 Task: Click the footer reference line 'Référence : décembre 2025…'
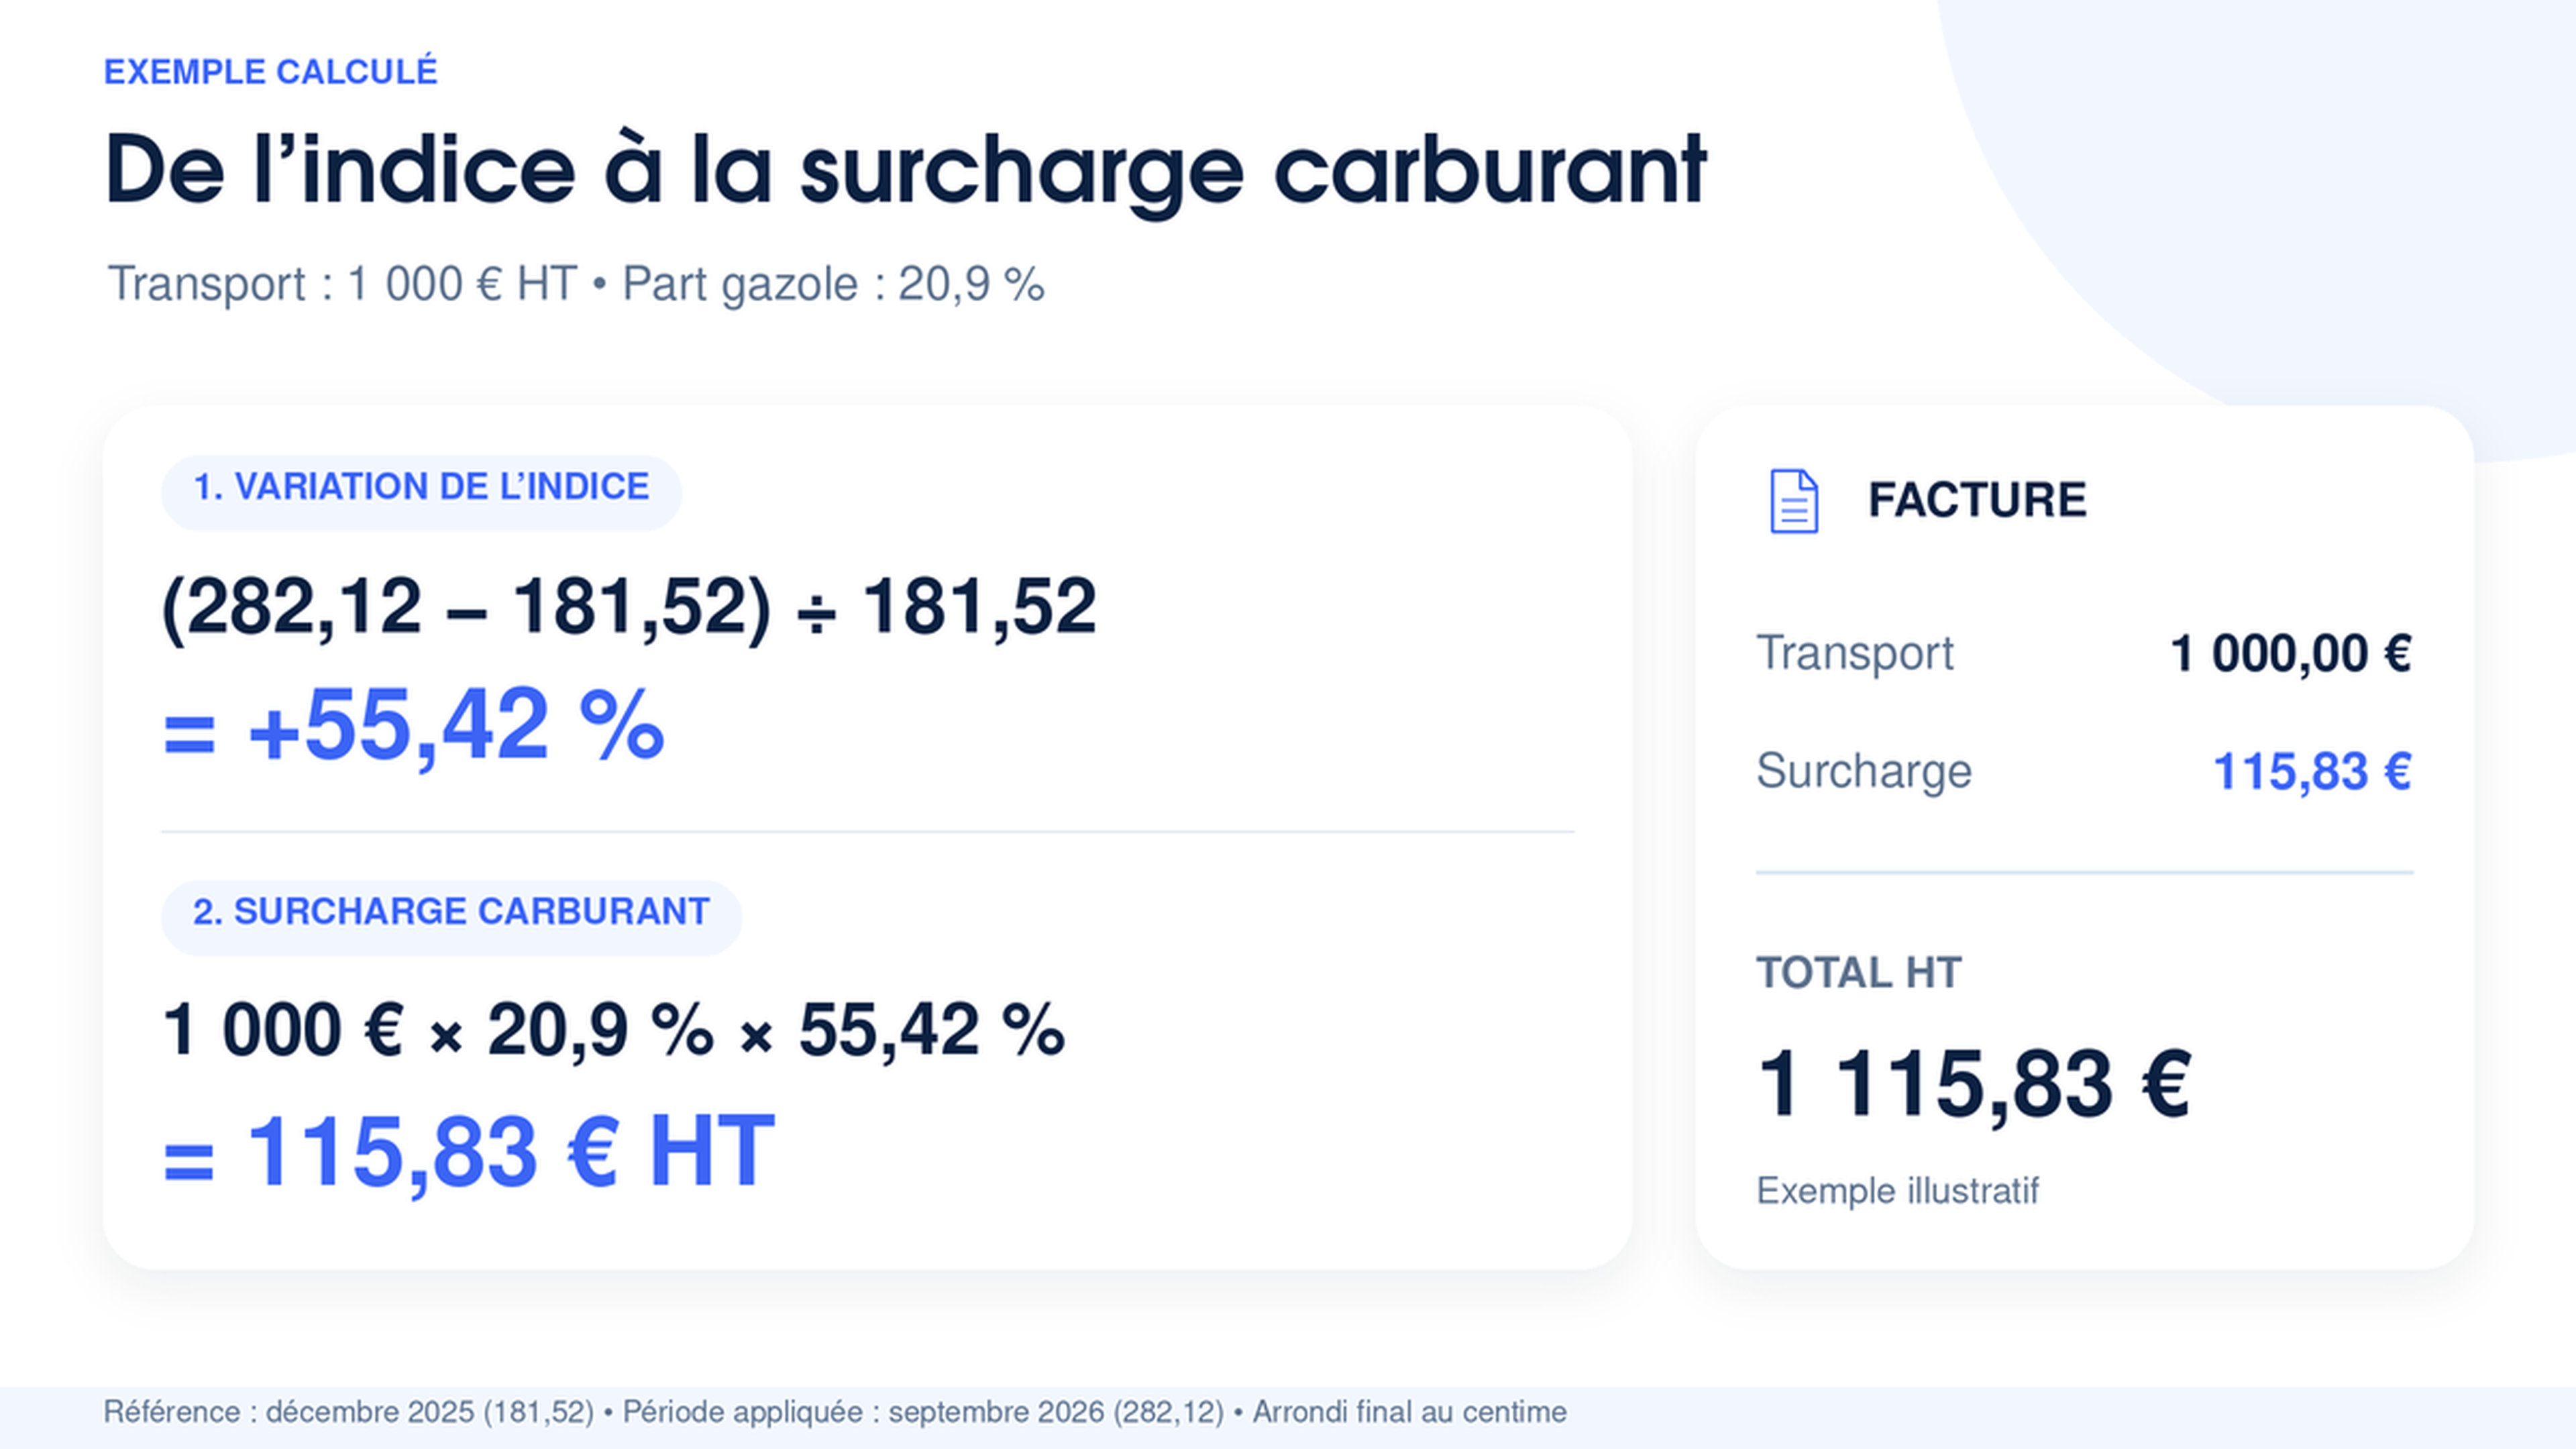click(835, 1412)
